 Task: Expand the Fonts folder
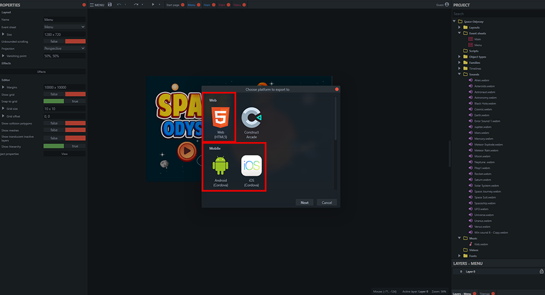pos(459,256)
